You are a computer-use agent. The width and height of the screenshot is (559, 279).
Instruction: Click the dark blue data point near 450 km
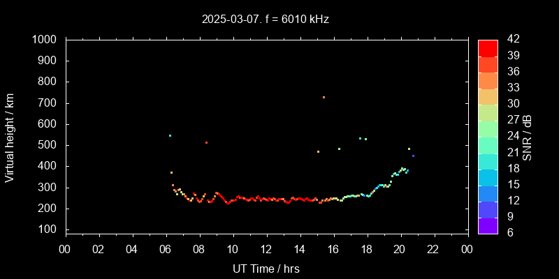pos(413,156)
